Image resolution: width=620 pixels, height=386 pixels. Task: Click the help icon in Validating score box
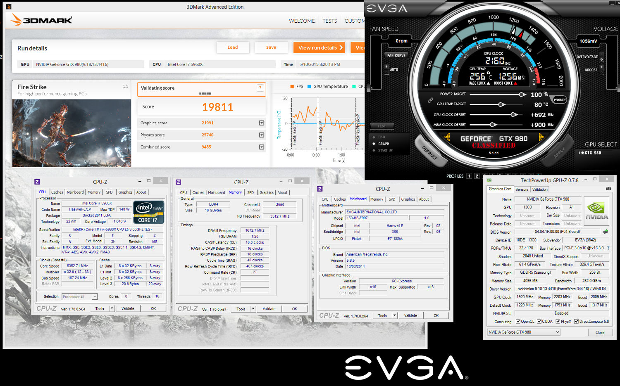point(260,88)
